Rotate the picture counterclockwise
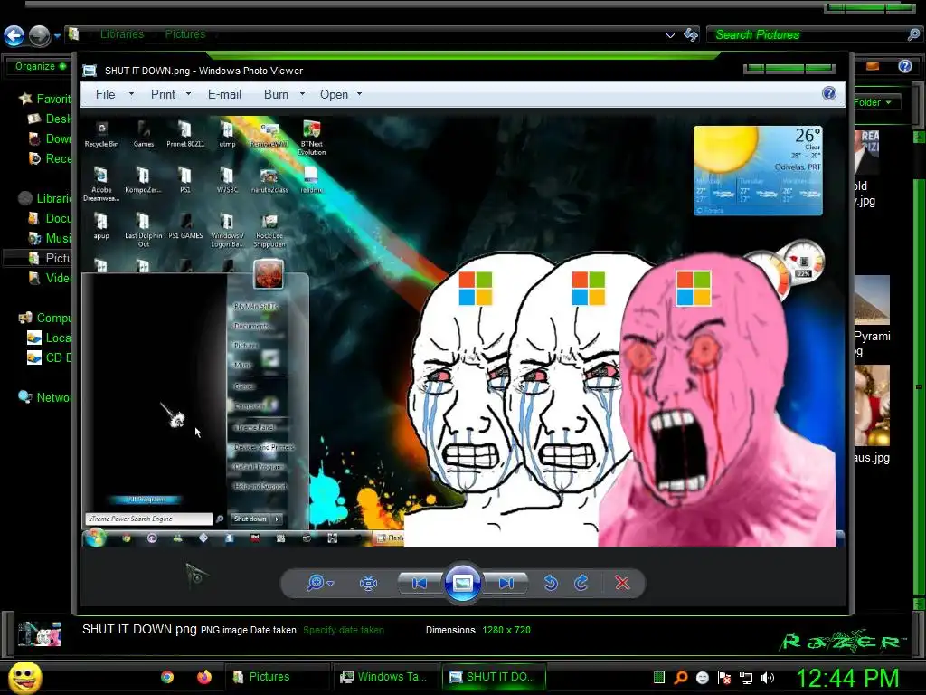This screenshot has width=926, height=695. tap(551, 584)
